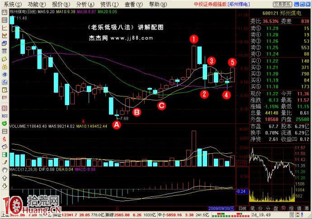Click the striped list icon in left toolbar
This screenshot has height=219, width=312.
(5, 131)
